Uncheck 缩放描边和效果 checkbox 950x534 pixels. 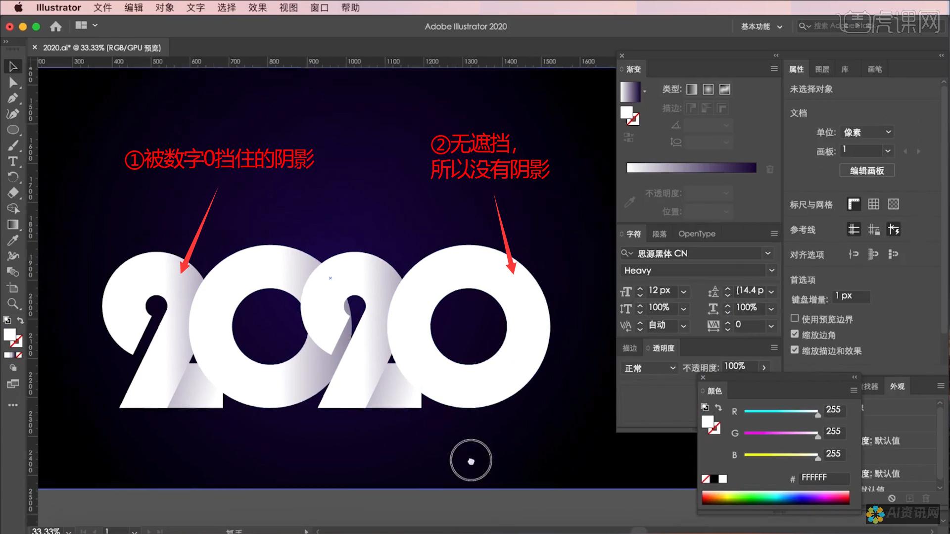795,350
